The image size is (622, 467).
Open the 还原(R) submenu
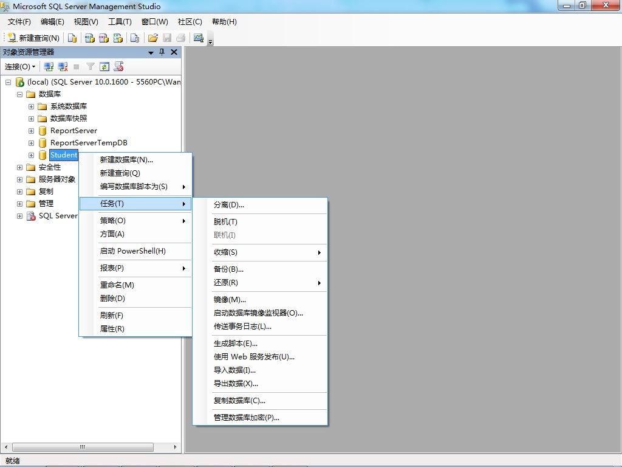(x=260, y=283)
